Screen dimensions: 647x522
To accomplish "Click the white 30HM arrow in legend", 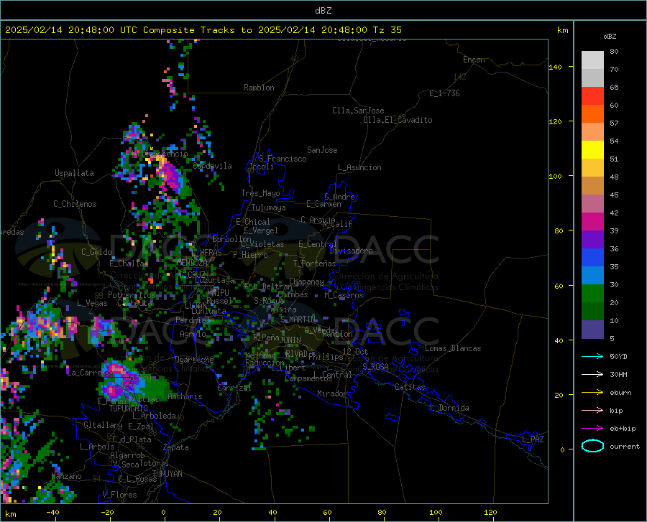I will click(x=592, y=374).
